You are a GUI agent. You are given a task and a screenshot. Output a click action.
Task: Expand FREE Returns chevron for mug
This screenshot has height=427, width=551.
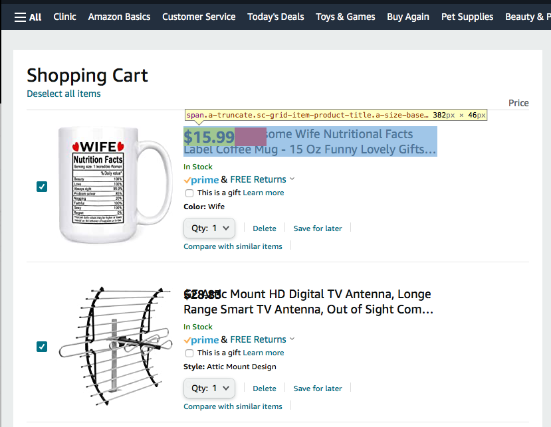(x=292, y=179)
